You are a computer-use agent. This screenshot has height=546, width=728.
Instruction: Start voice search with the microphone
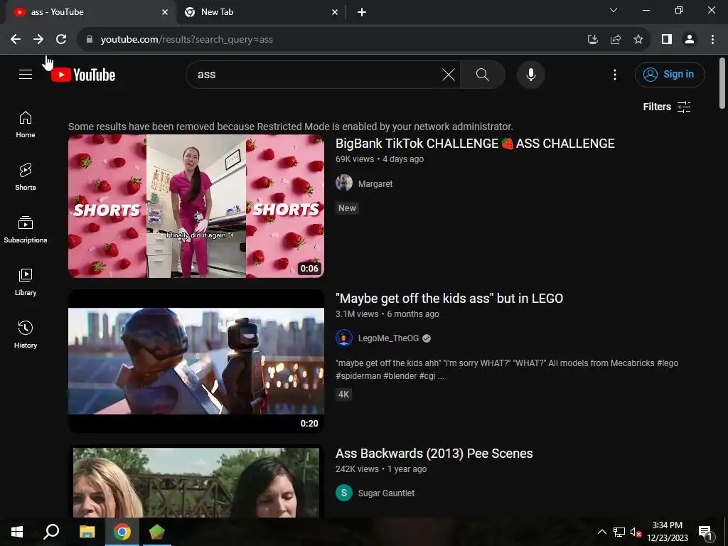(530, 74)
